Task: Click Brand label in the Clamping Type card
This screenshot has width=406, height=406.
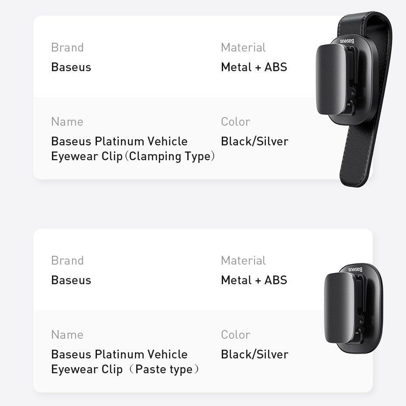Action: 67,48
